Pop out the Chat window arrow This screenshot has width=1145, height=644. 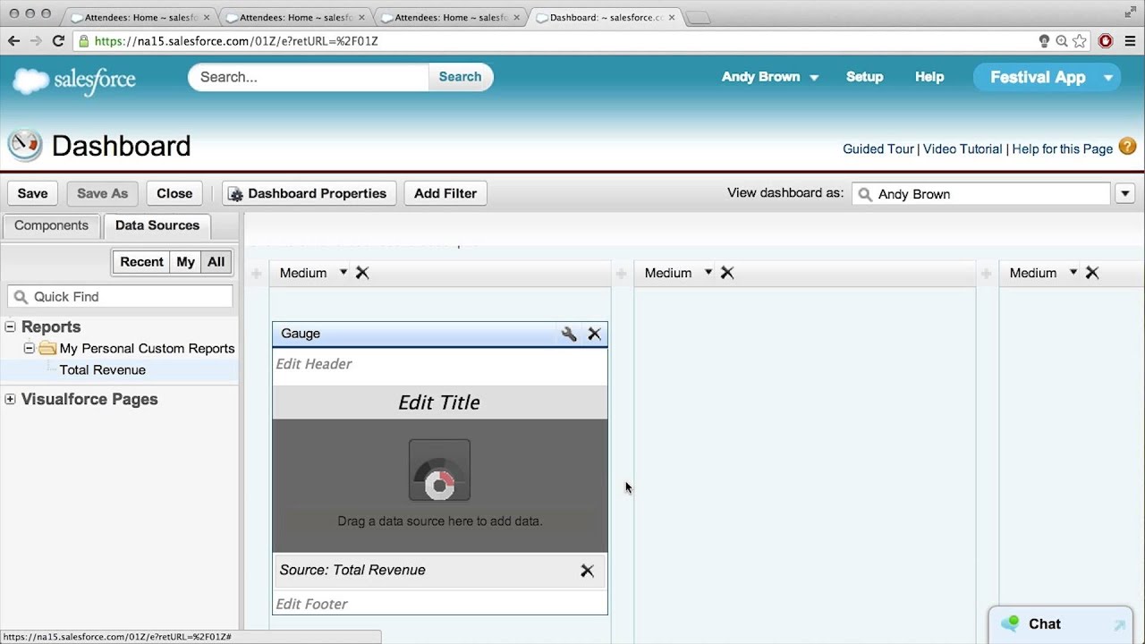point(1119,625)
